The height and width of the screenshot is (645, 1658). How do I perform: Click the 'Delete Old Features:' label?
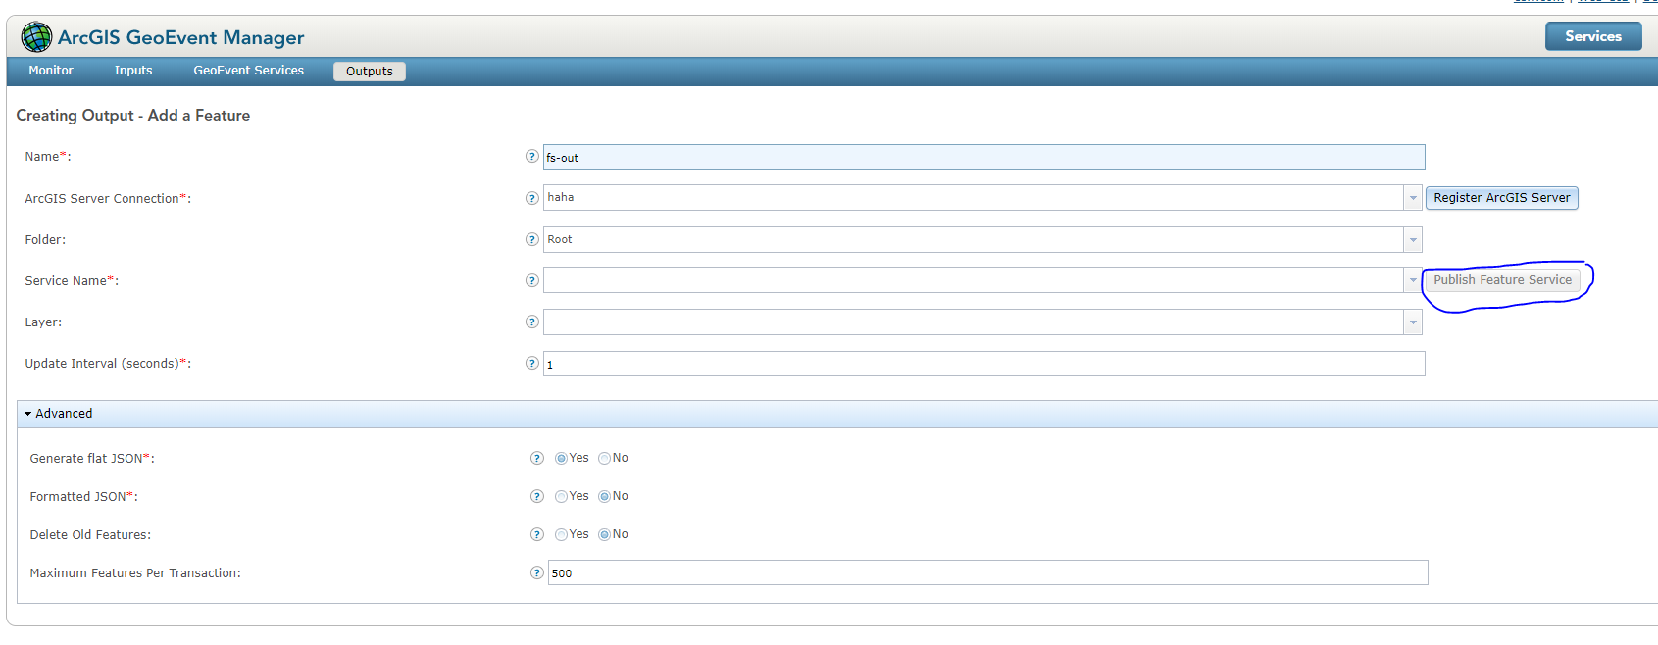tap(90, 535)
